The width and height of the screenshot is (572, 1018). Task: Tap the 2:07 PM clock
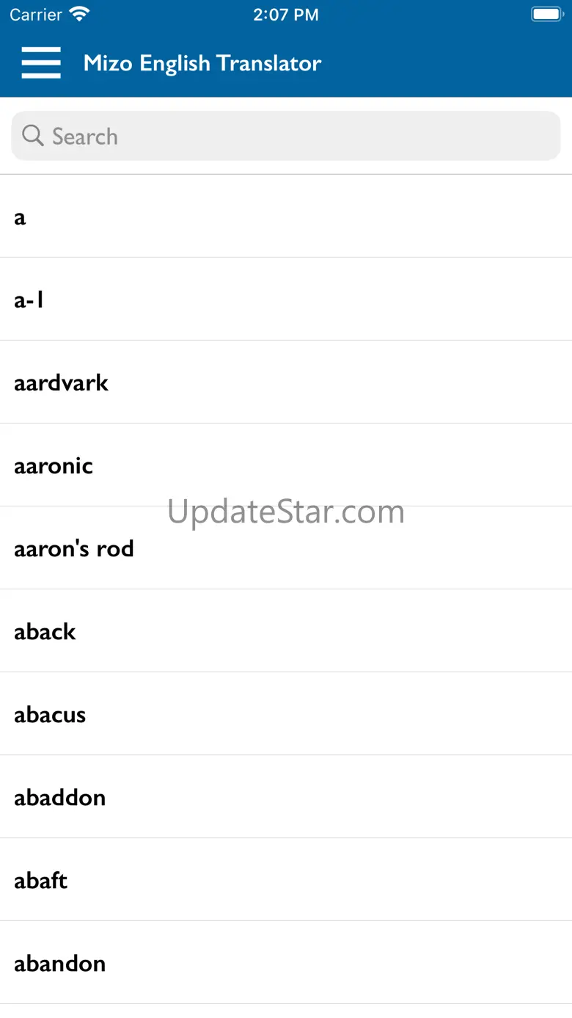pyautogui.click(x=286, y=15)
